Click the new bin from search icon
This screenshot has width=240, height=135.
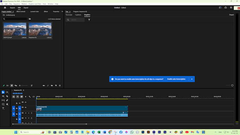(x=30, y=19)
